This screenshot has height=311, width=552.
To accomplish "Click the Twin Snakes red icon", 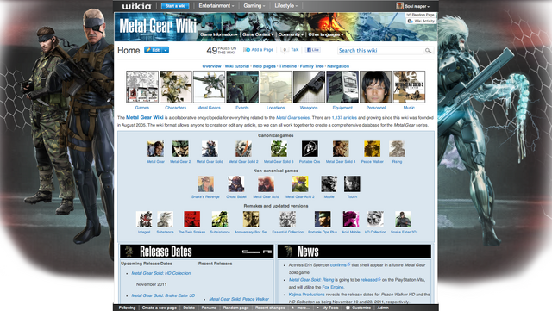I will pos(191,219).
